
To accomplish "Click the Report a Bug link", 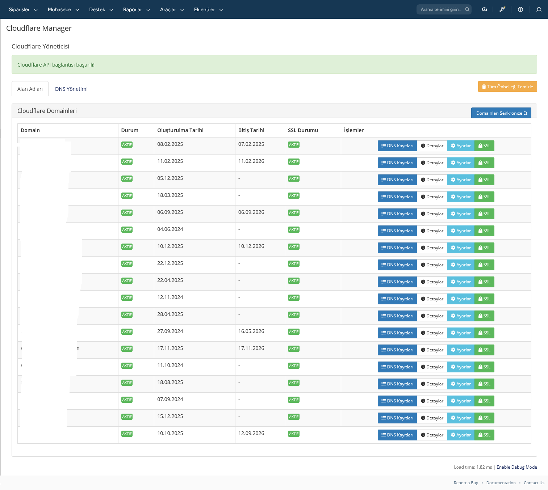I will pos(466,483).
